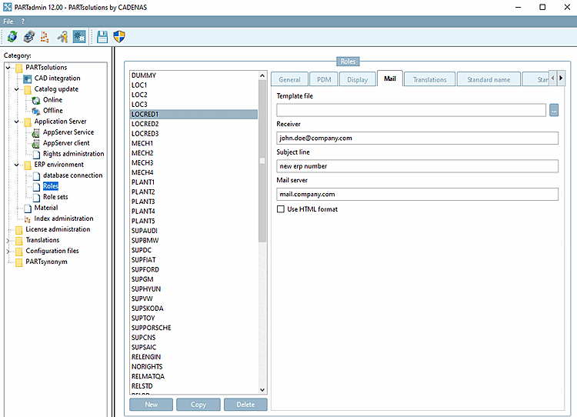The width and height of the screenshot is (577, 417).
Task: Click the Subject line input field
Action: pyautogui.click(x=417, y=166)
